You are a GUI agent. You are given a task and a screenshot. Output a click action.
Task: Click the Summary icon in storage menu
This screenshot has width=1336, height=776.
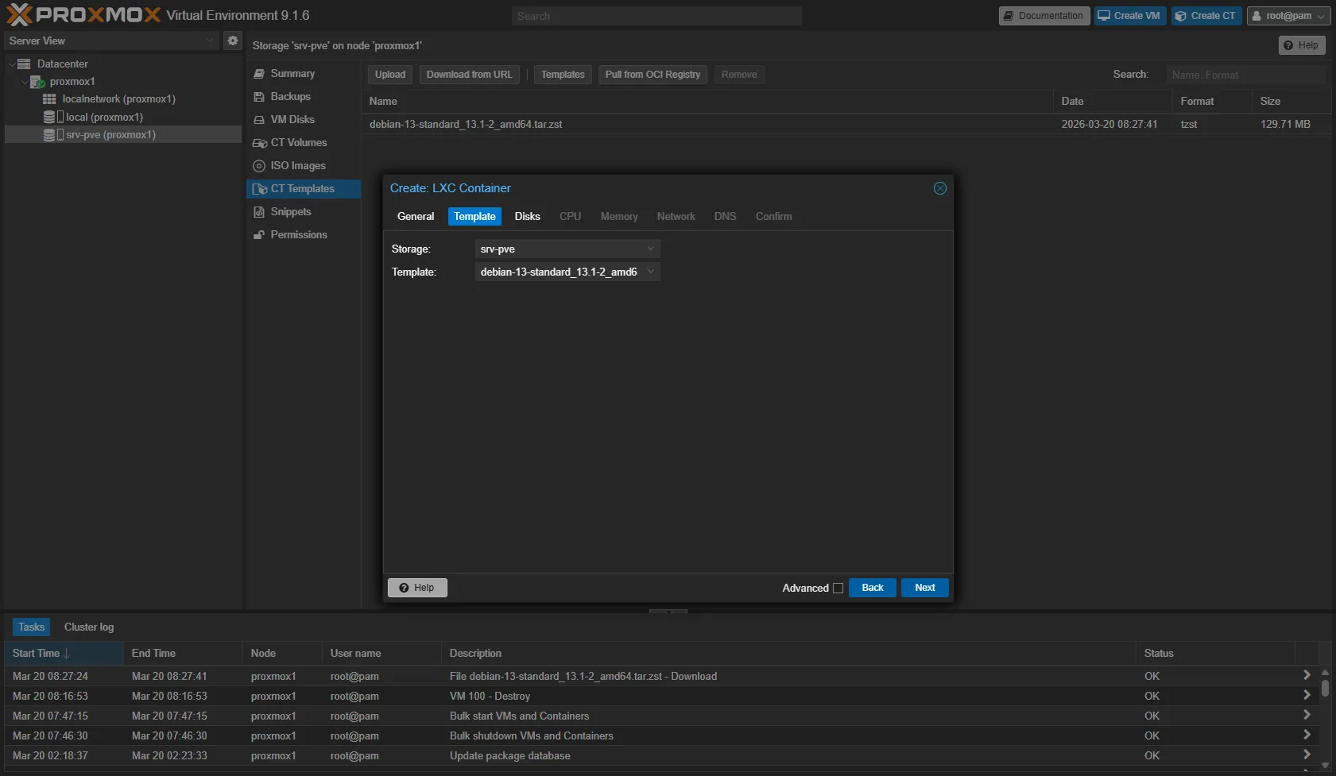(259, 74)
